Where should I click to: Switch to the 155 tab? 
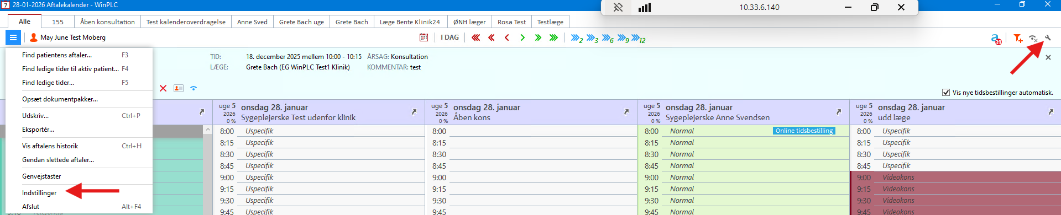tap(58, 22)
